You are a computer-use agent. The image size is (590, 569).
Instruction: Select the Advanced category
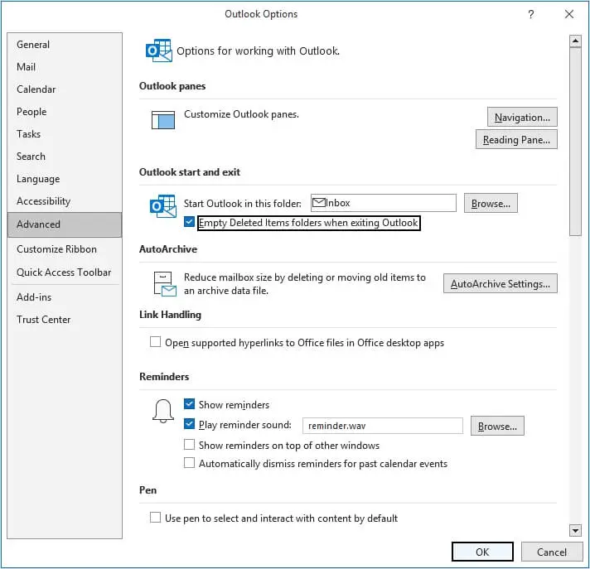pos(65,224)
